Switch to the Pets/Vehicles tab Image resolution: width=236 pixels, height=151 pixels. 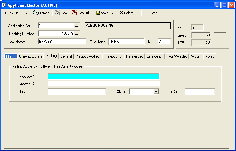[x=177, y=56]
